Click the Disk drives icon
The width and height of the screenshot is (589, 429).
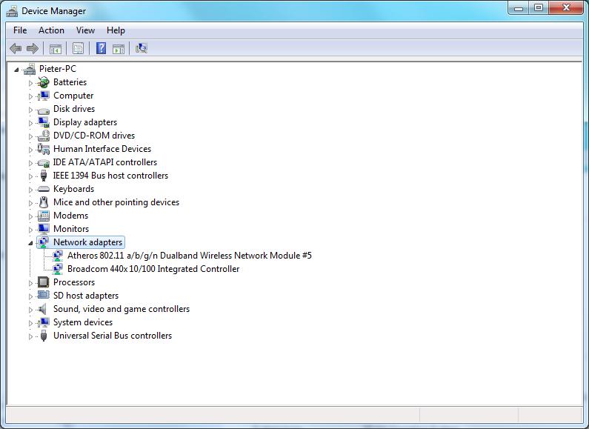44,110
